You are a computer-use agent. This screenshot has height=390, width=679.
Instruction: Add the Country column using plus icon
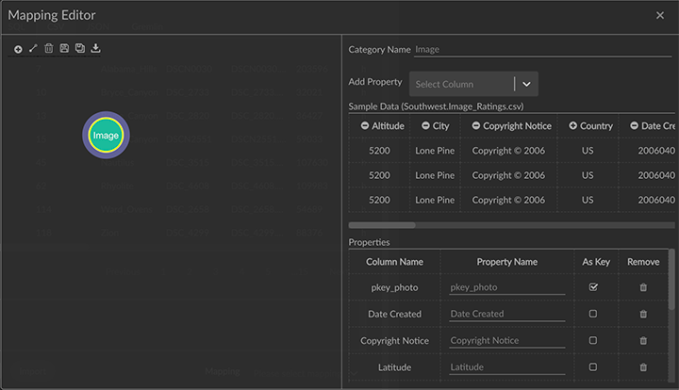(573, 126)
